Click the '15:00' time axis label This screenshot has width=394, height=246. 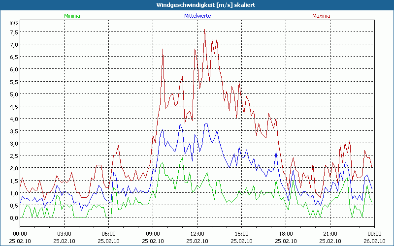[x=241, y=234]
